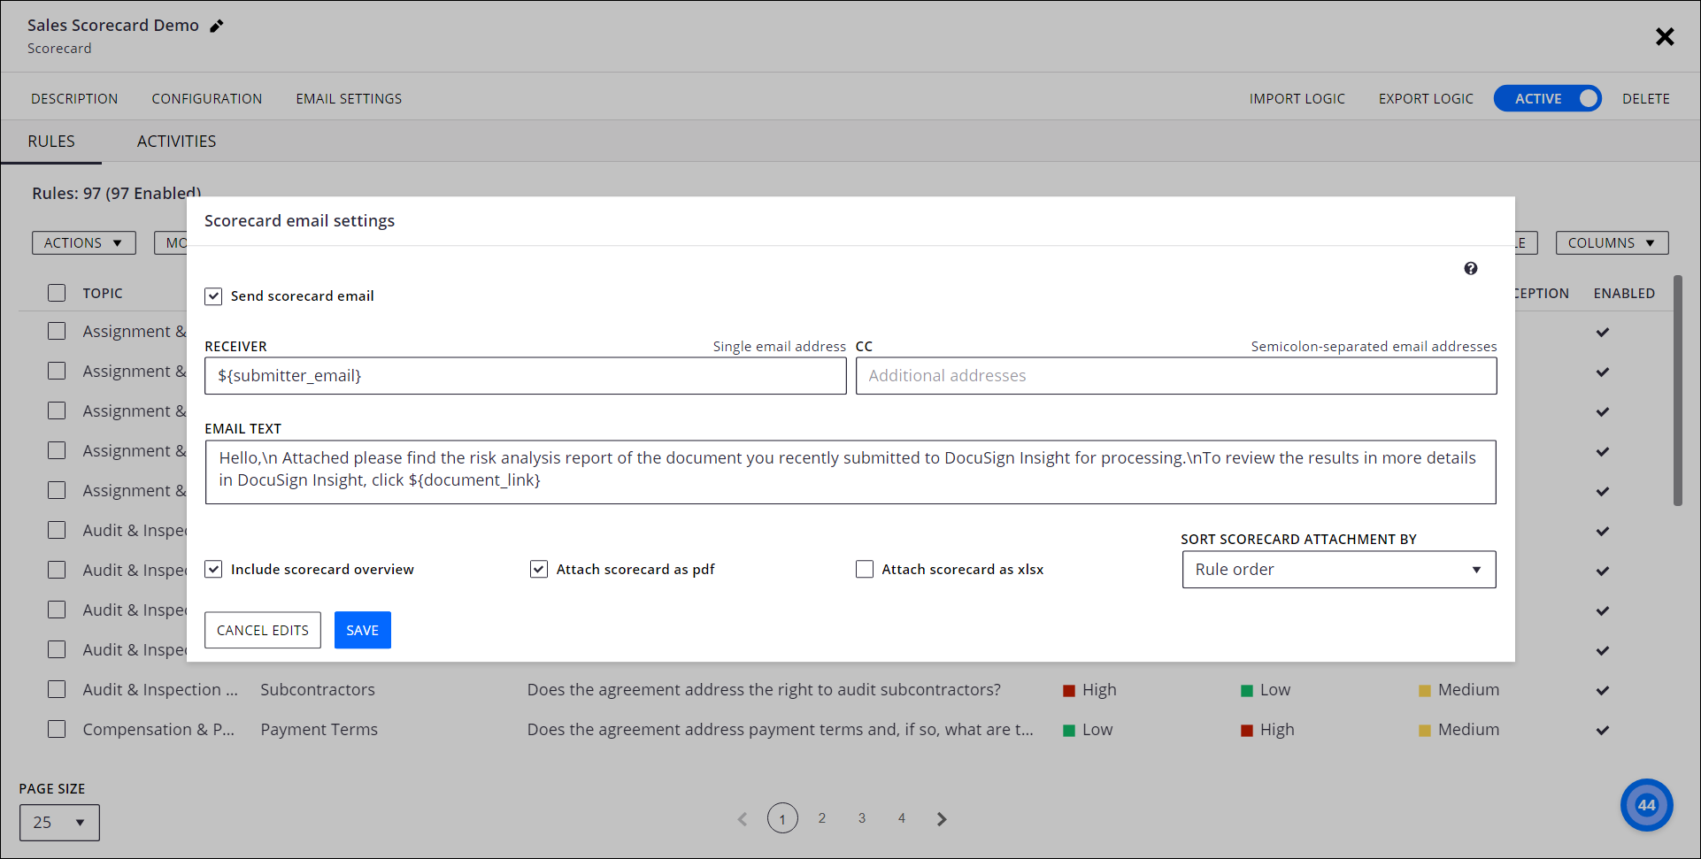The width and height of the screenshot is (1701, 859).
Task: Uncheck Attach scorecard as pdf
Action: [x=539, y=569]
